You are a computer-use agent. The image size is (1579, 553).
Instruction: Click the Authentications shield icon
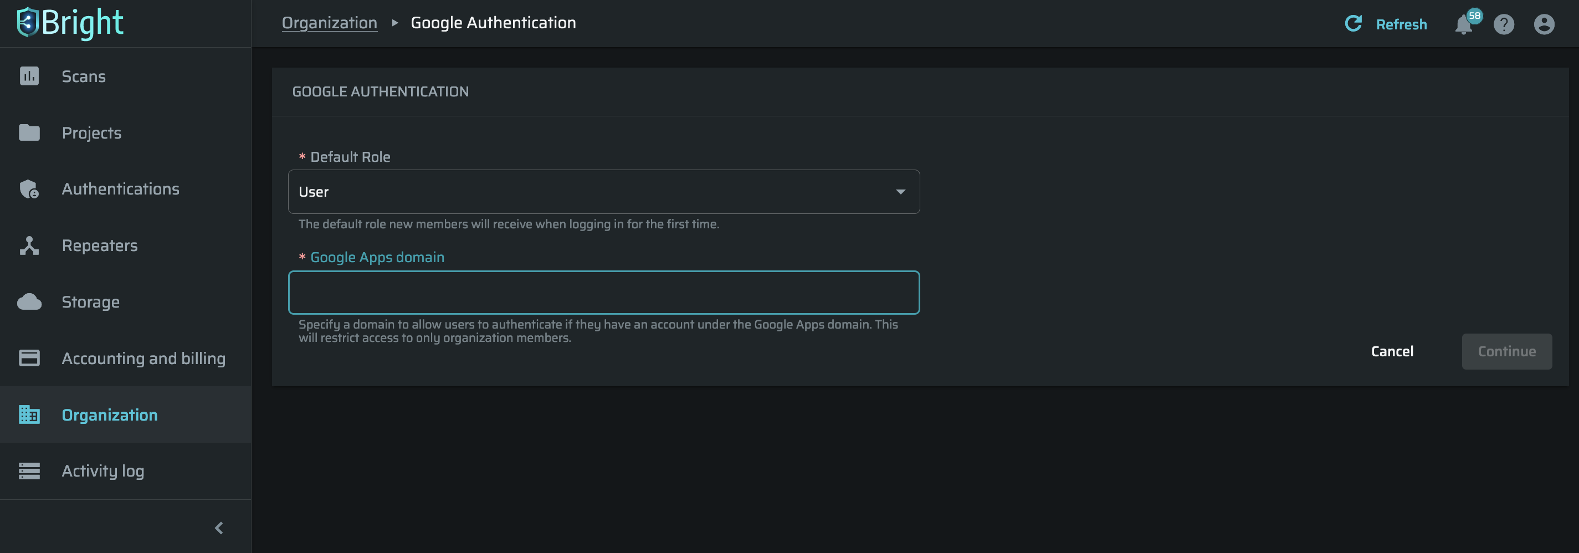29,189
